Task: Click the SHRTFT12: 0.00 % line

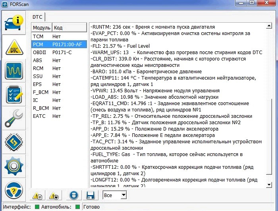Action: (172, 170)
